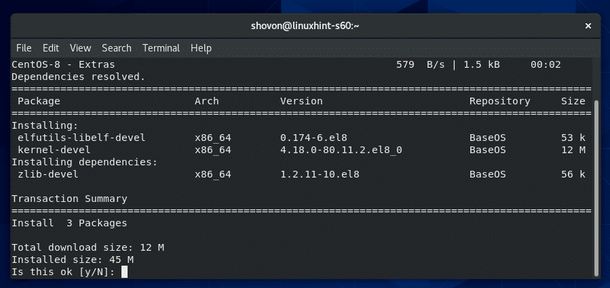Open the Help menu
Viewport: 610px width, 288px height.
click(201, 48)
